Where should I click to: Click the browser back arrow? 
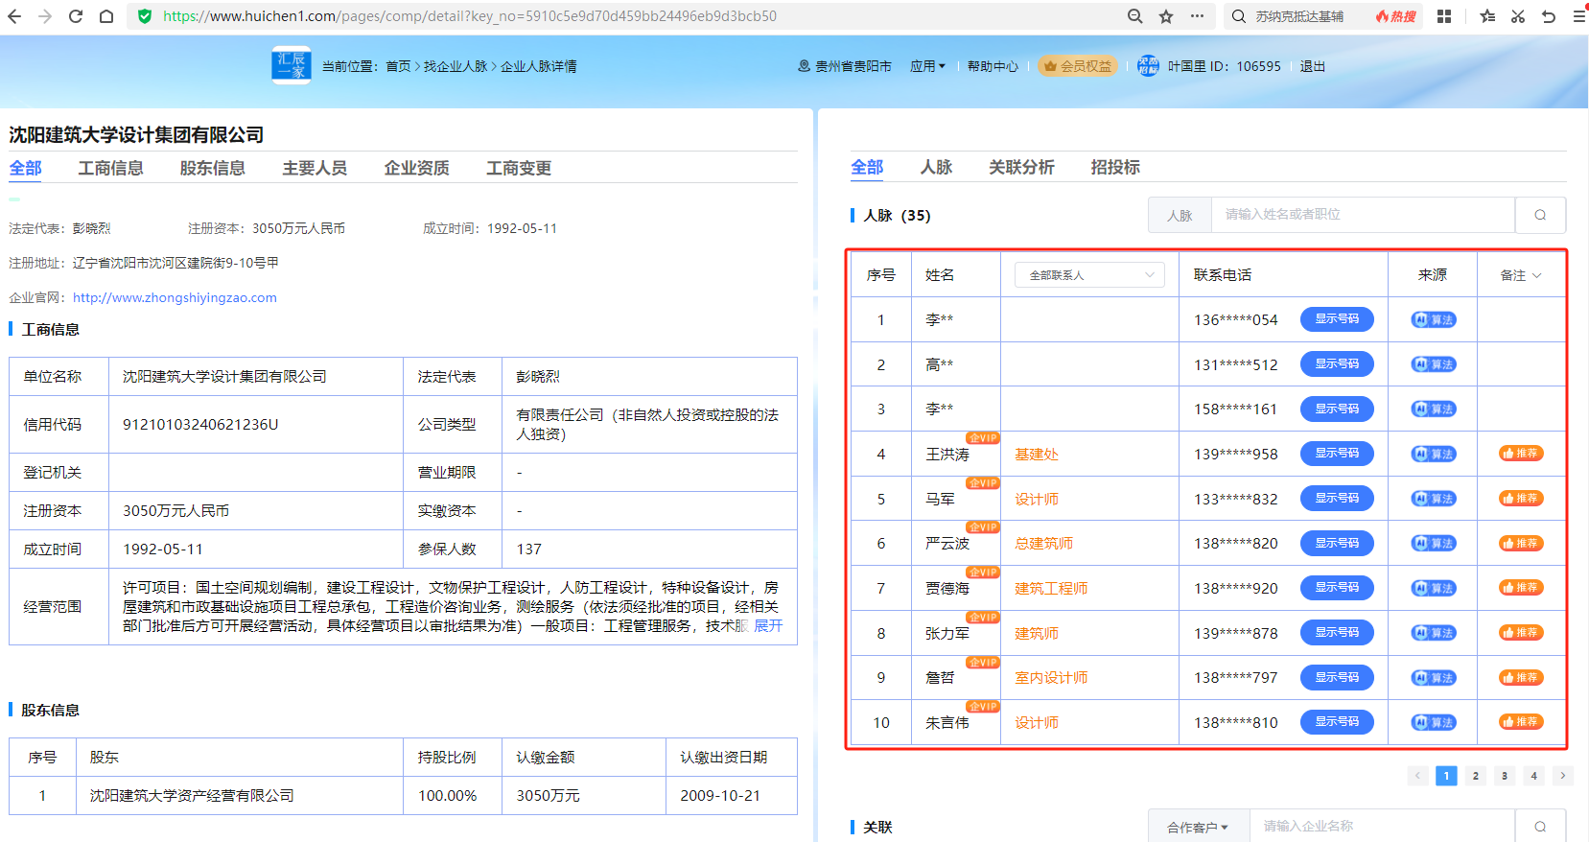14,16
